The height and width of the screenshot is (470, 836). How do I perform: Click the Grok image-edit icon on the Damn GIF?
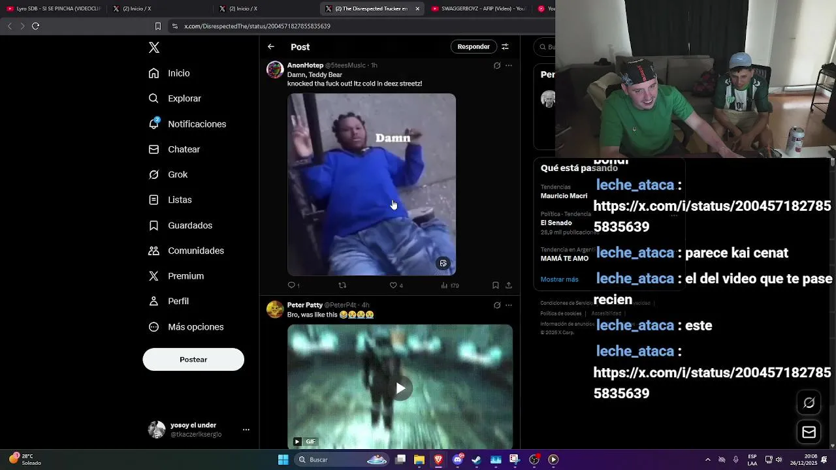click(443, 263)
